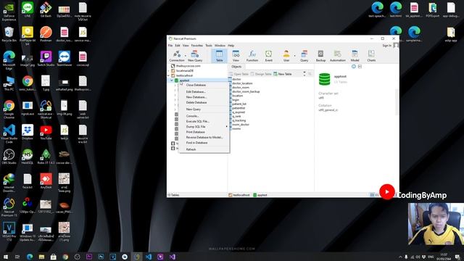Open the Tools menu
Viewport: 464px width, 261px height.
coord(209,46)
